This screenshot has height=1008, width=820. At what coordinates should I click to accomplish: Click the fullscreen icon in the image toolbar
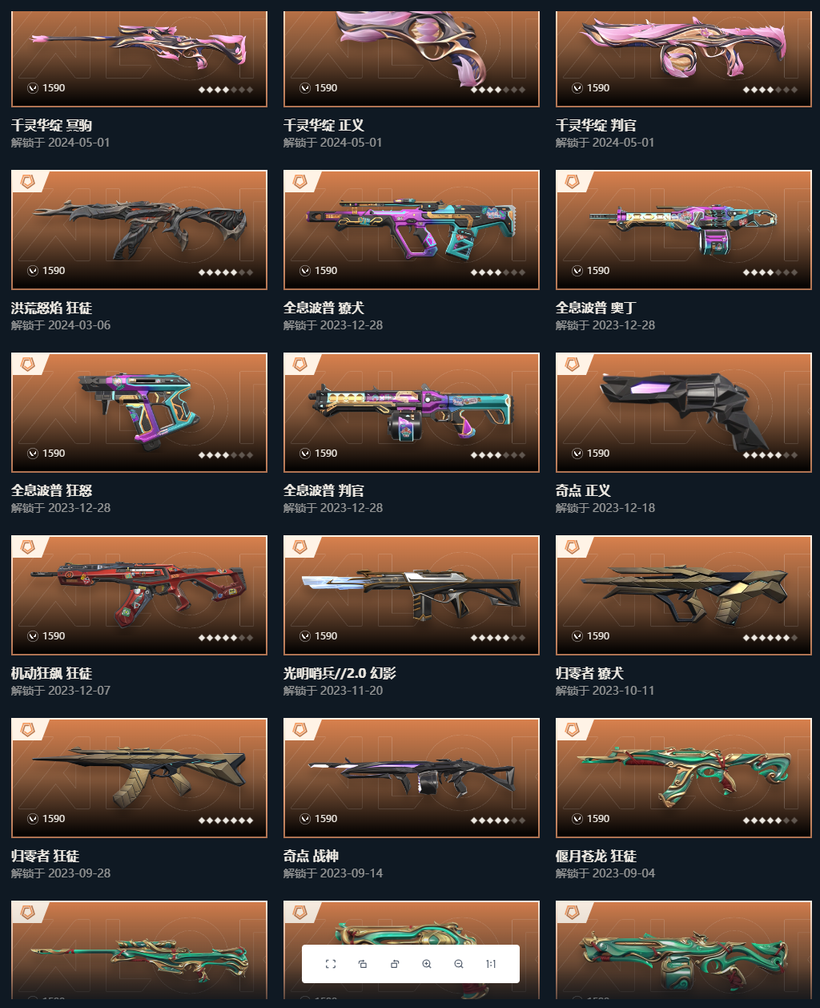click(331, 964)
